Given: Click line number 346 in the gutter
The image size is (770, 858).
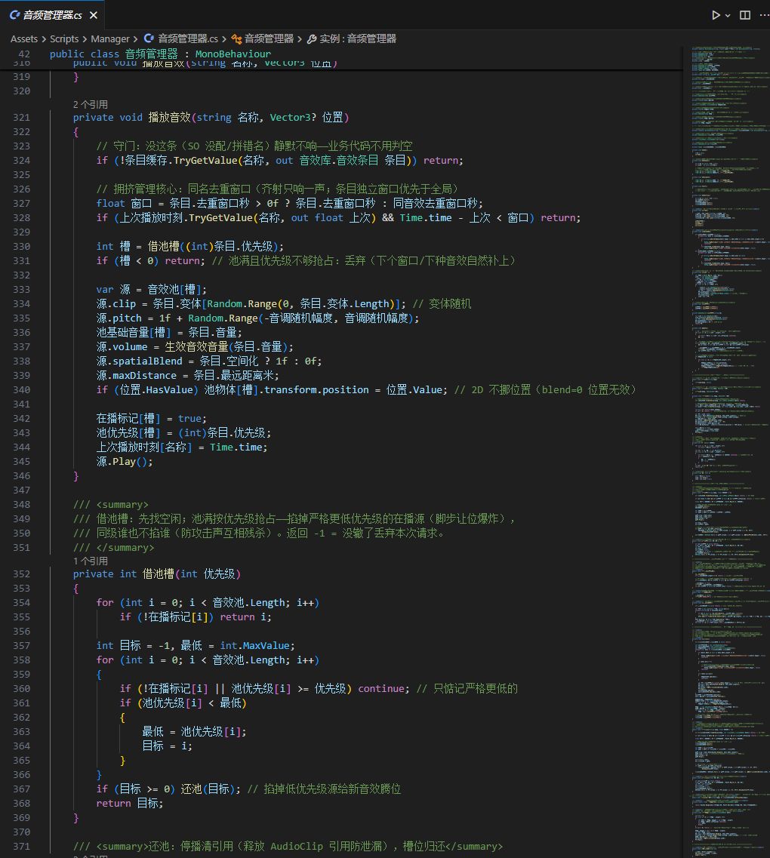Looking at the screenshot, I should pos(21,476).
